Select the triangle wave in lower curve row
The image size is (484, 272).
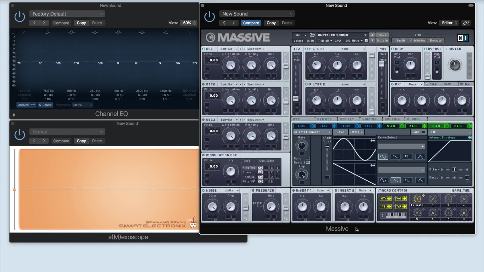click(x=420, y=180)
